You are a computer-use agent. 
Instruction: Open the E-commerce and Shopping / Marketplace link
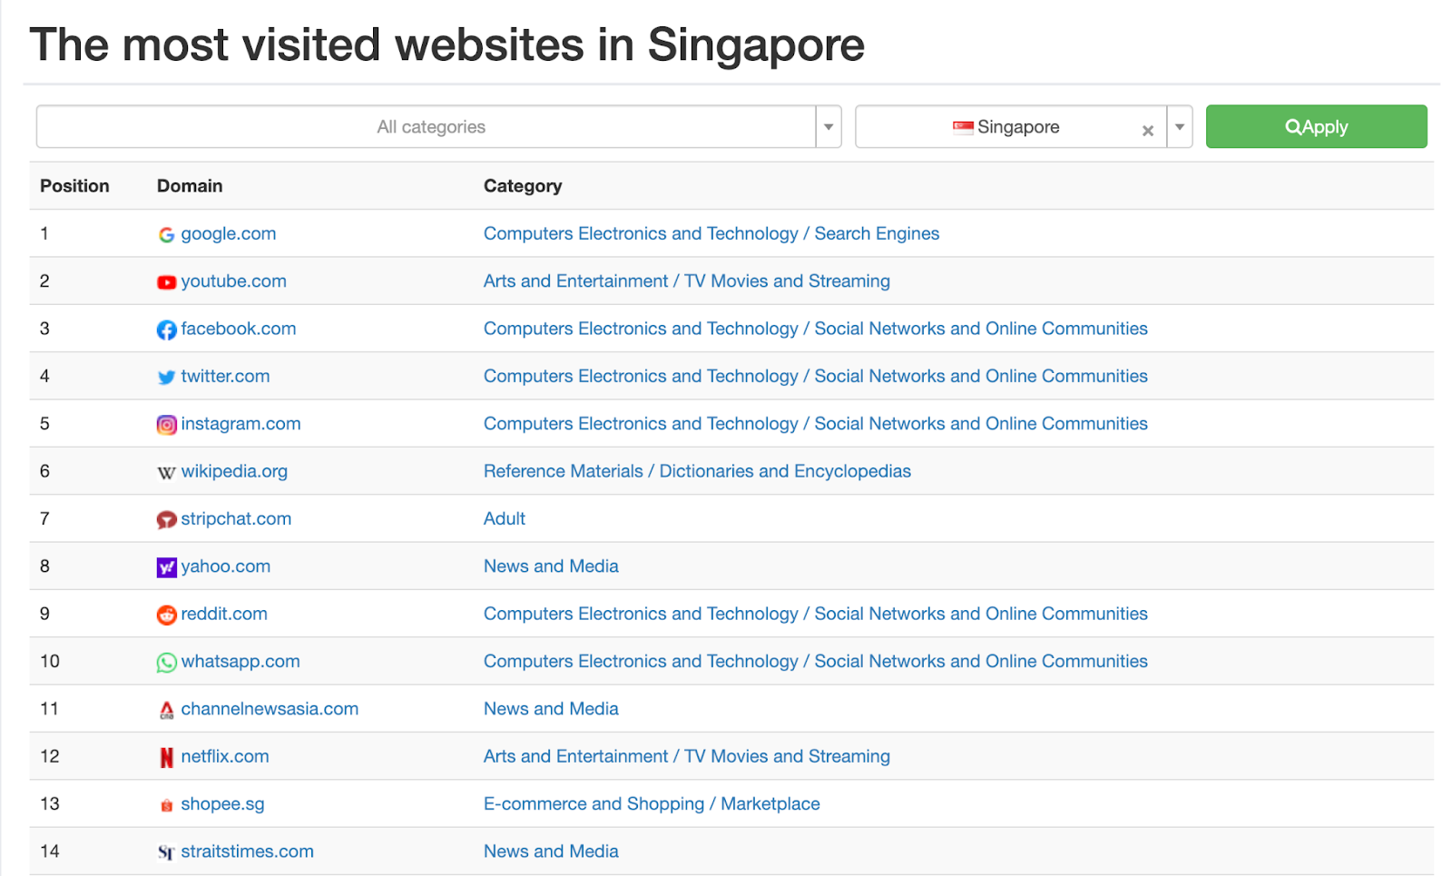[x=652, y=804]
